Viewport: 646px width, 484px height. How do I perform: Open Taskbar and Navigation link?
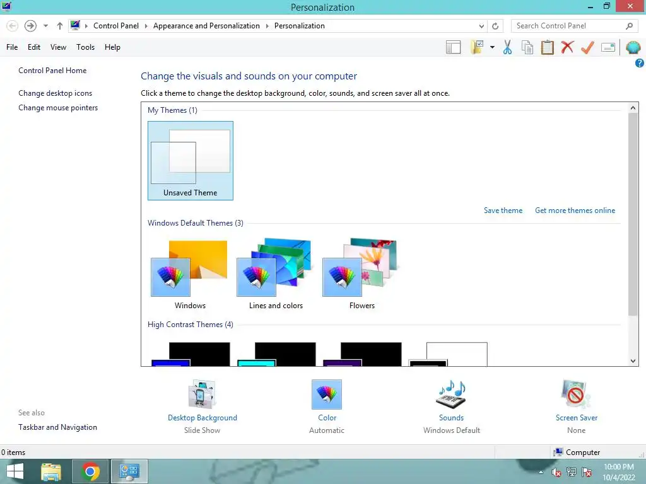[57, 427]
